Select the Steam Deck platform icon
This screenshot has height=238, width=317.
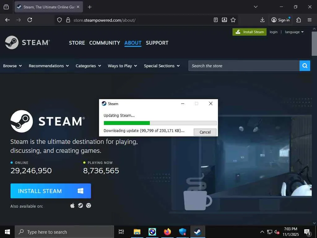pos(80,206)
